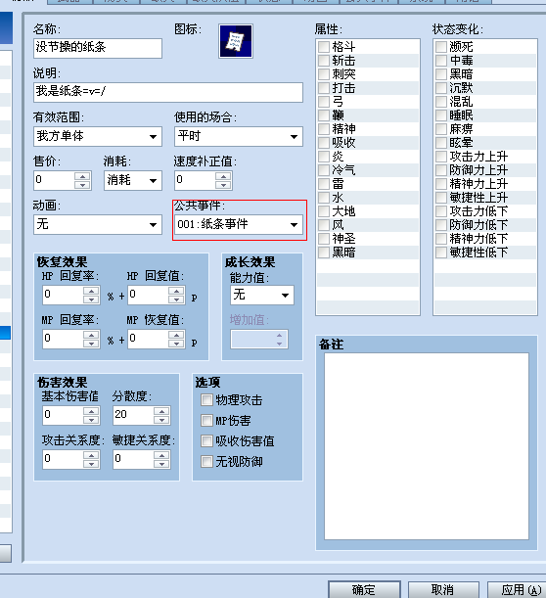Toggle the 眩晕 state change checkbox
Screen dimensions: 546x598
tap(441, 143)
